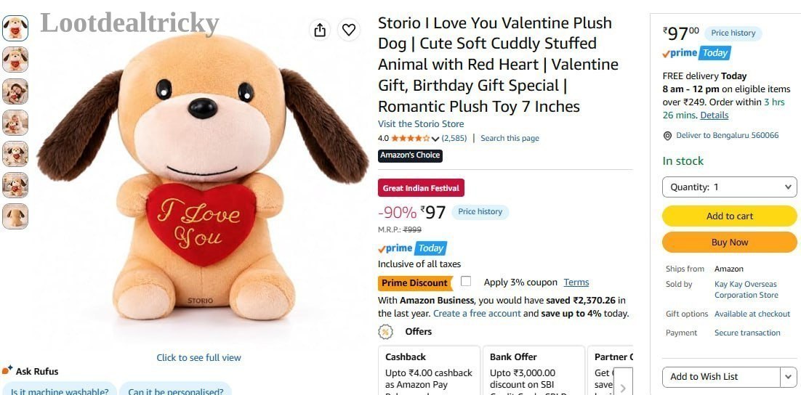Click the Add to cart button
This screenshot has height=395, width=801.
730,216
